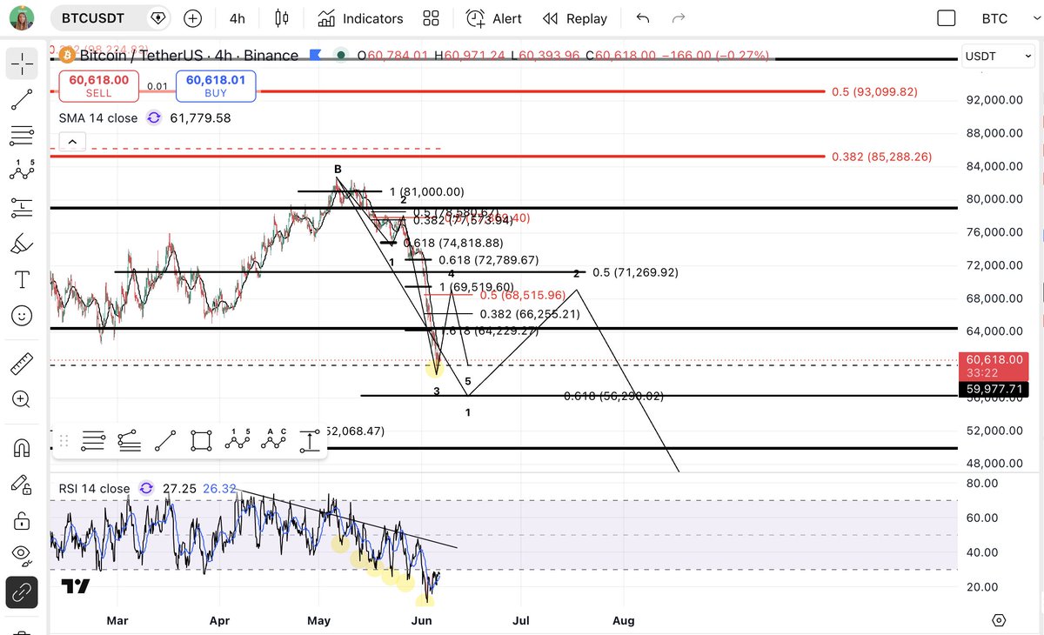1044x635 pixels.
Task: Open the forecasting and measurement tools in sidebar
Action: point(22,208)
